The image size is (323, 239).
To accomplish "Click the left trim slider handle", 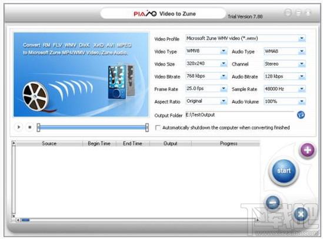I will click(38, 127).
